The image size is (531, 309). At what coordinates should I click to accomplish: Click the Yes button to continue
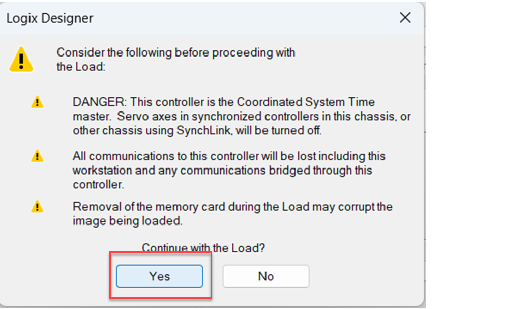tap(159, 276)
